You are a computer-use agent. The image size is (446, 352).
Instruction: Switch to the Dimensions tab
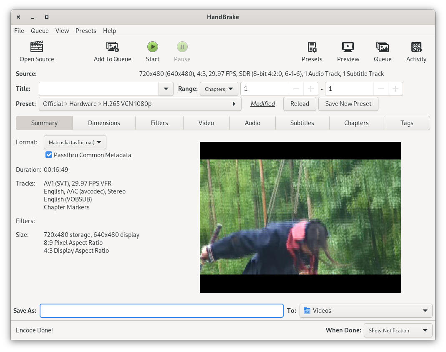tap(104, 123)
